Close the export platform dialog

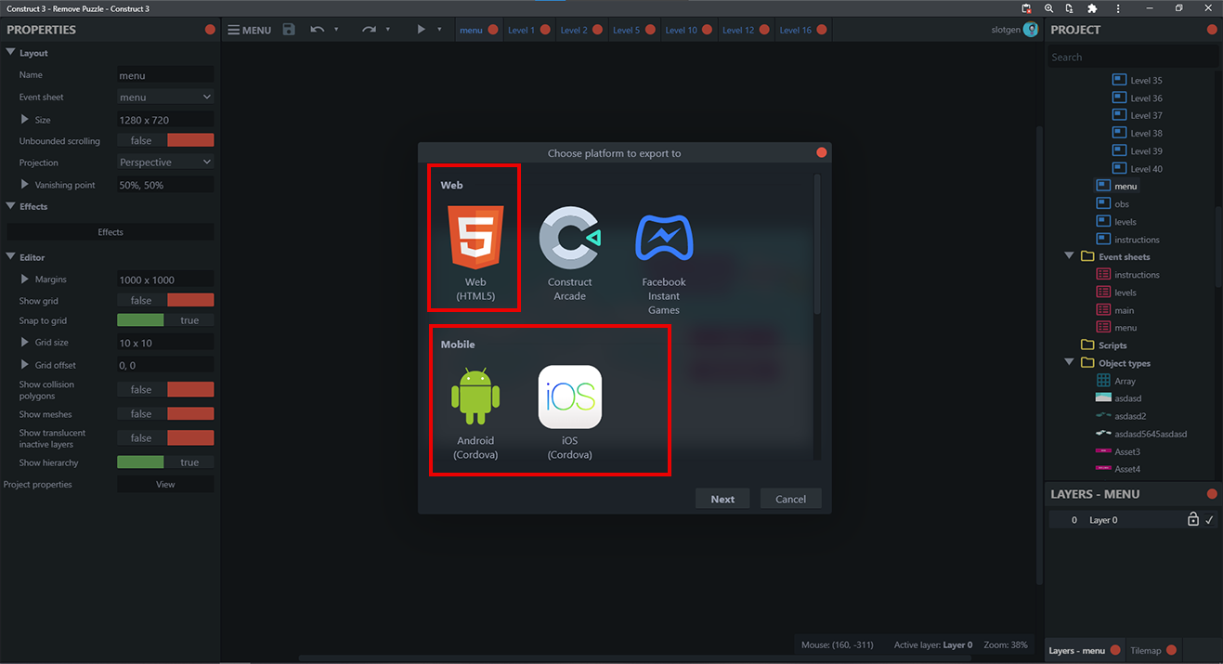coord(821,152)
